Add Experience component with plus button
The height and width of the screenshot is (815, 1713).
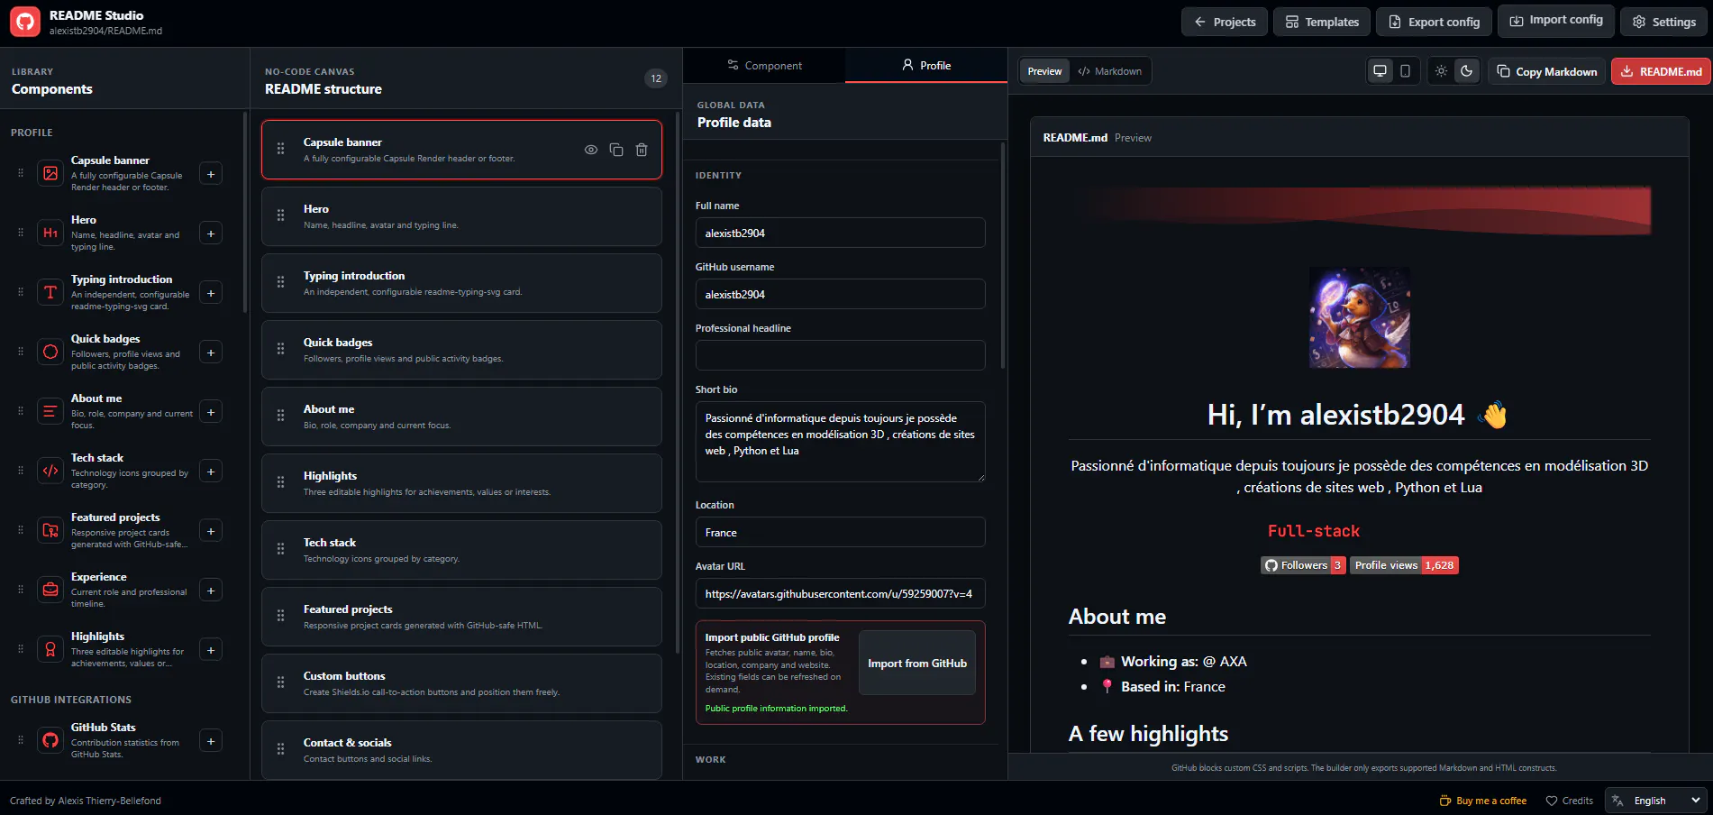[211, 591]
